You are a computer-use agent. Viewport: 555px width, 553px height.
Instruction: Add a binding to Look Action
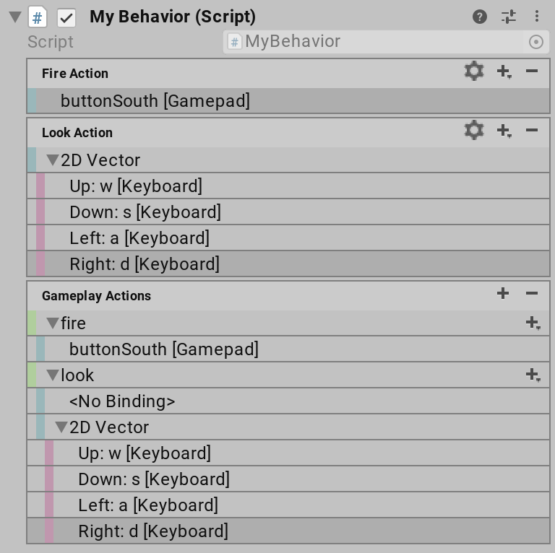pos(504,131)
